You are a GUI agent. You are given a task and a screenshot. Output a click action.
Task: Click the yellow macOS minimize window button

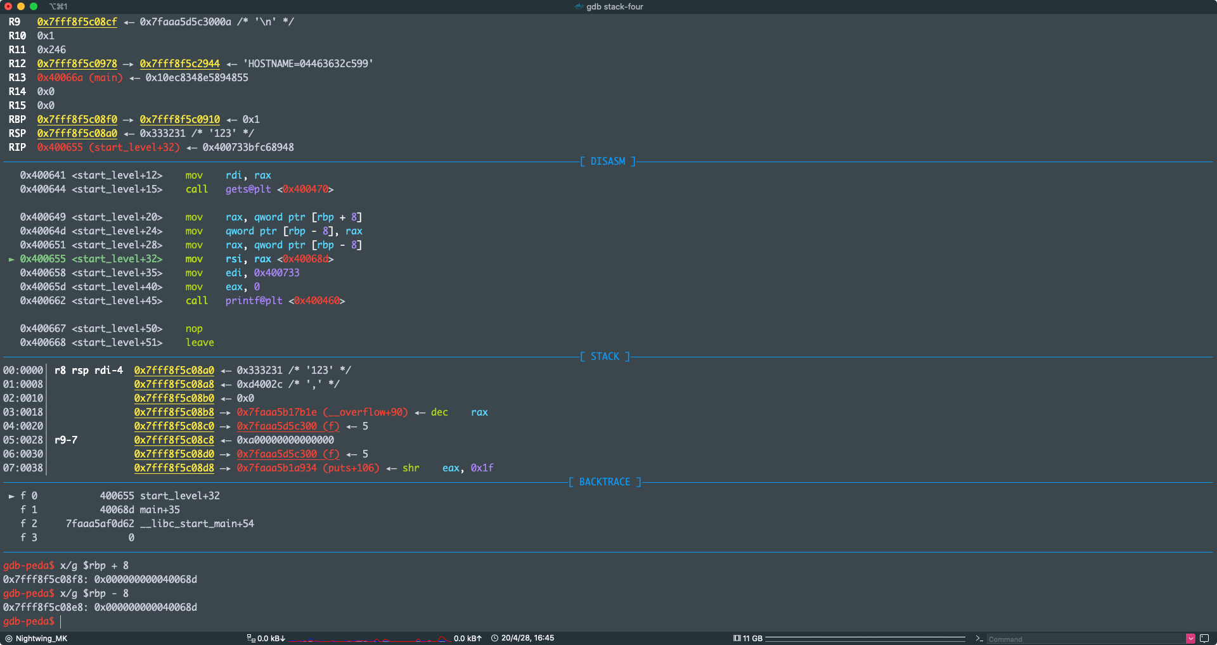[21, 6]
